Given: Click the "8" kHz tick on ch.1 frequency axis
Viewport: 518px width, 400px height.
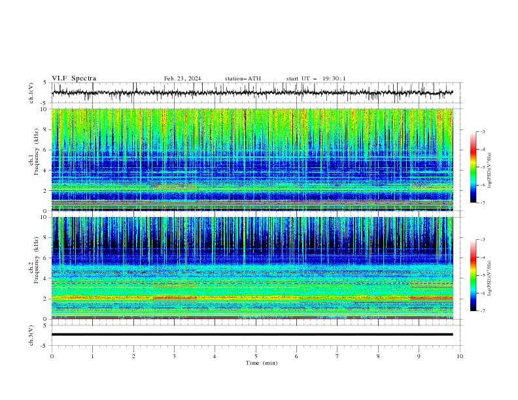Looking at the screenshot, I should click(x=46, y=129).
